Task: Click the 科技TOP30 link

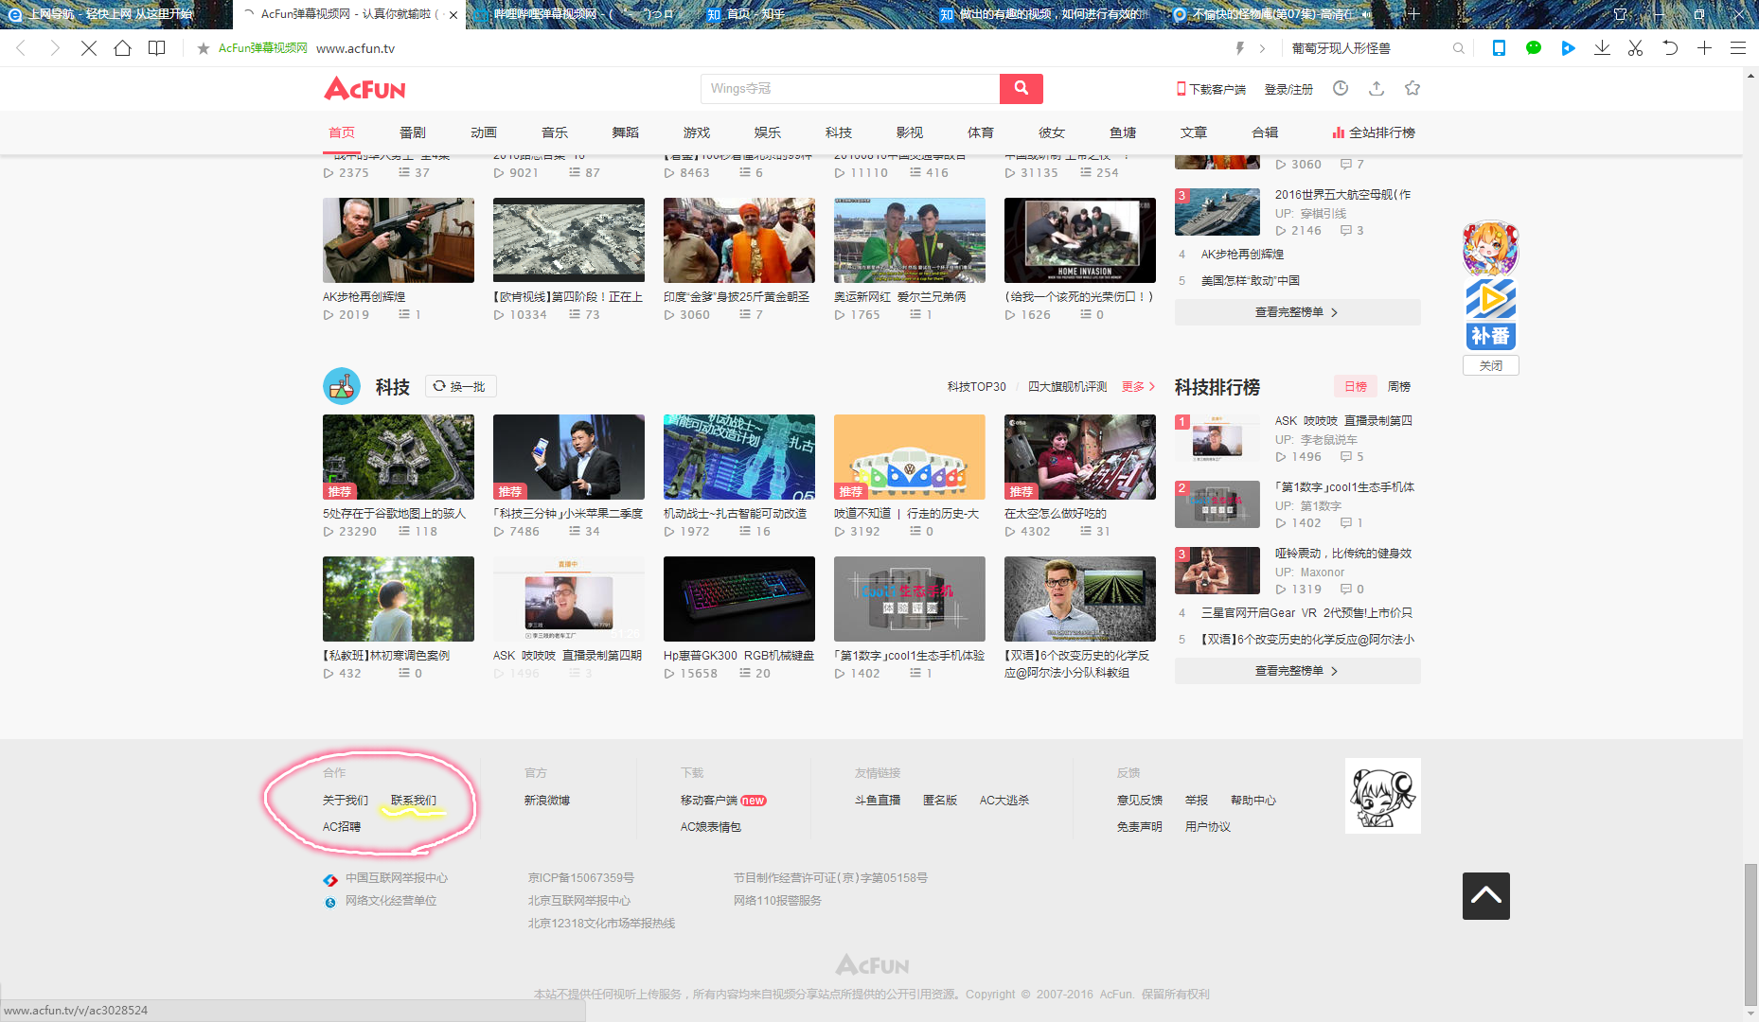Action: 977,387
